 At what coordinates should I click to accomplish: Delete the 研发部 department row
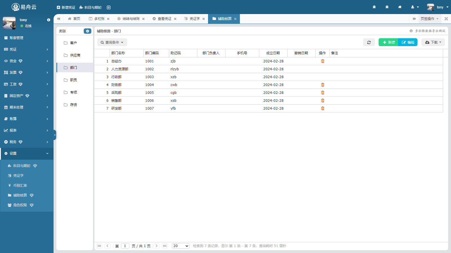tap(323, 108)
